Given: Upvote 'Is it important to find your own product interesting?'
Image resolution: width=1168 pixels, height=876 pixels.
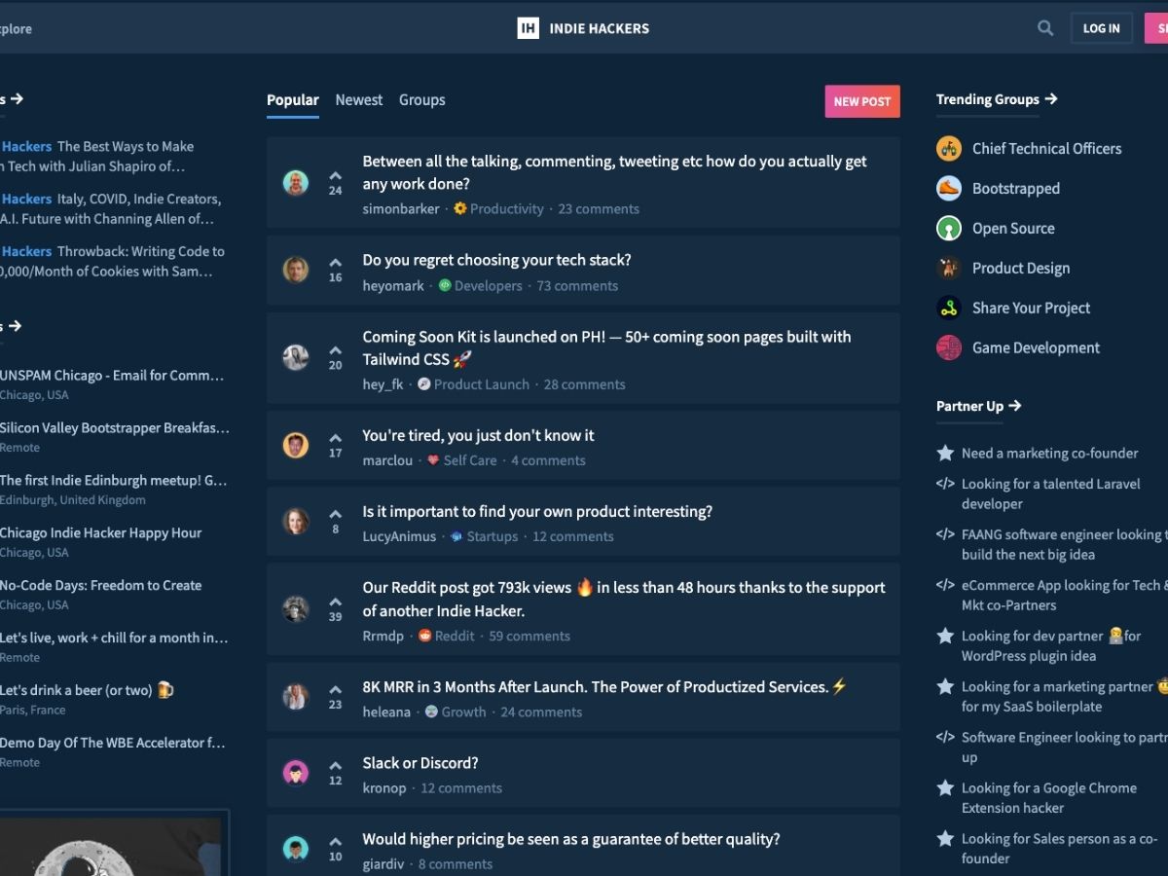Looking at the screenshot, I should pos(335,514).
